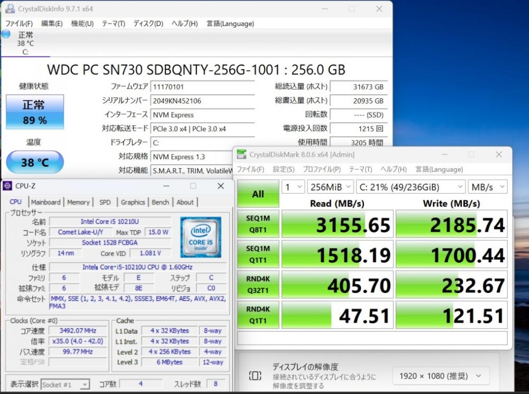Open the C: 21% drive selection dropdown
Viewport: 529px width, 394px height.
411,187
